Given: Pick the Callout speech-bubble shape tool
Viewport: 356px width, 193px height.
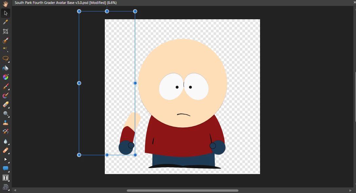Looking at the screenshot, I should 6,168.
